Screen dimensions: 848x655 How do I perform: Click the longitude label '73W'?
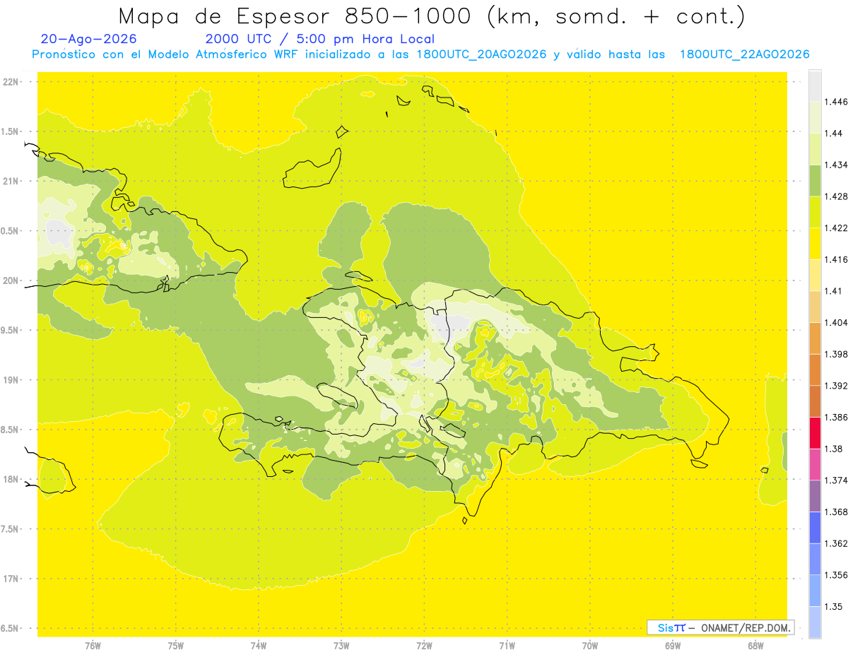(x=341, y=645)
